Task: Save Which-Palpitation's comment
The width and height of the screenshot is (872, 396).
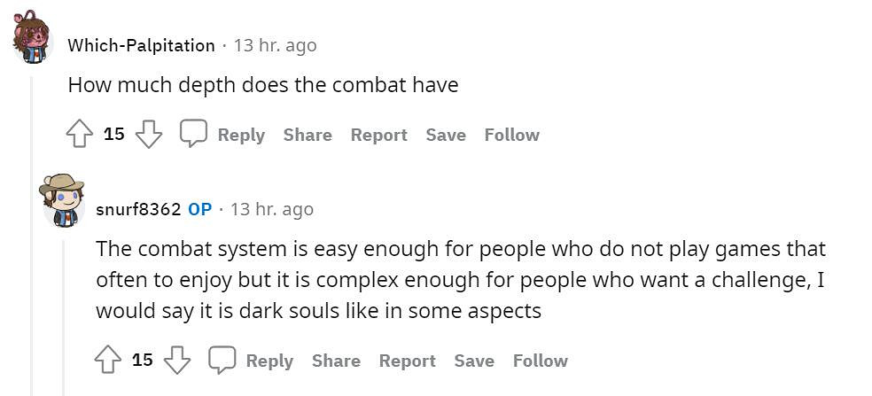Action: 445,135
